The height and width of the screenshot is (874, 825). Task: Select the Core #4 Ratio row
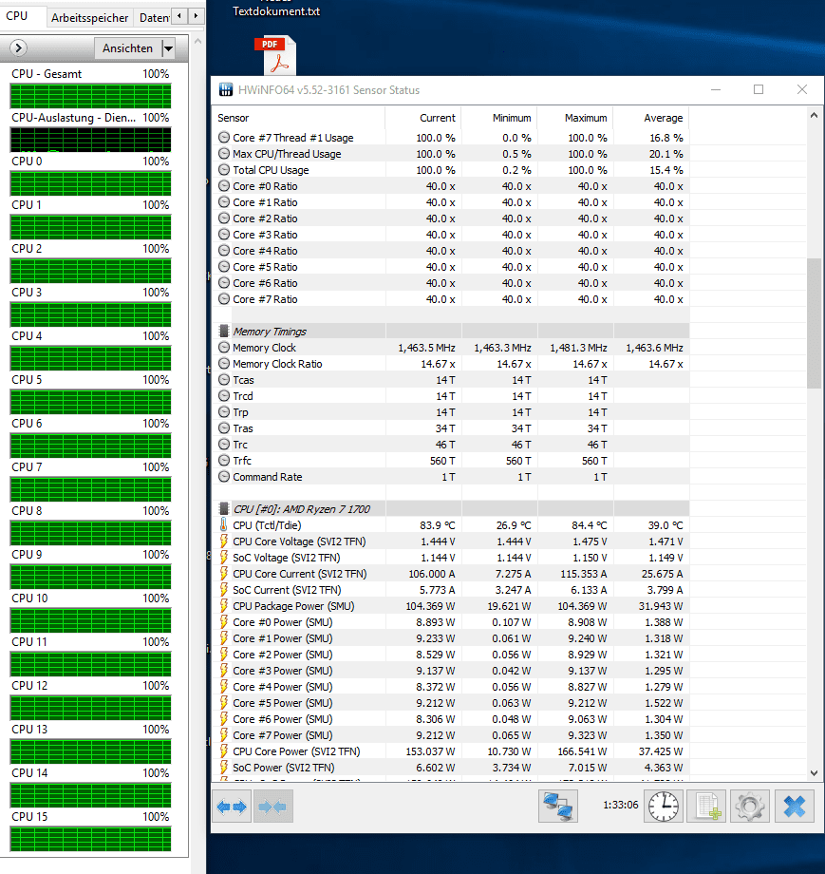451,250
